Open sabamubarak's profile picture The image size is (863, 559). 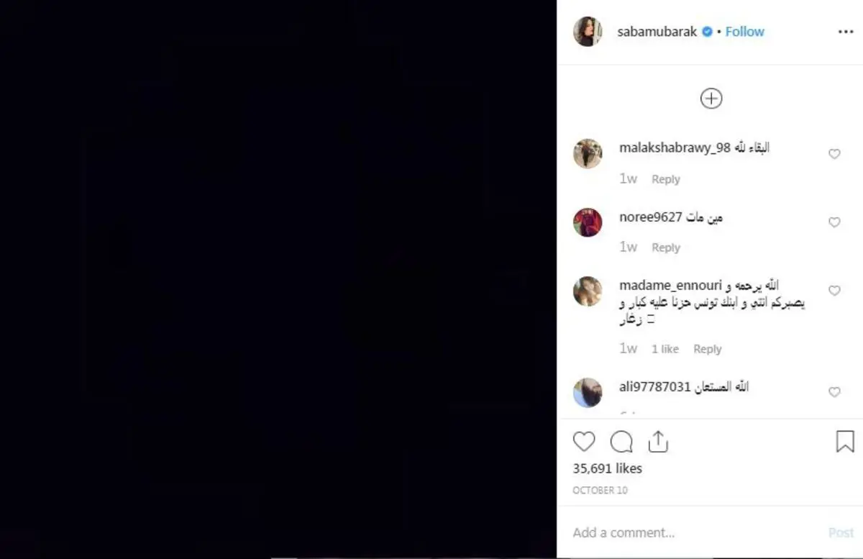point(588,32)
